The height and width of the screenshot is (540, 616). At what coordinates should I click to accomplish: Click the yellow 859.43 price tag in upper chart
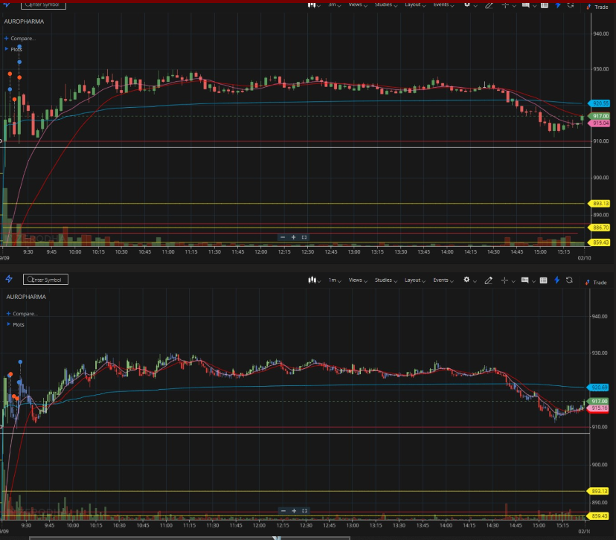(599, 242)
